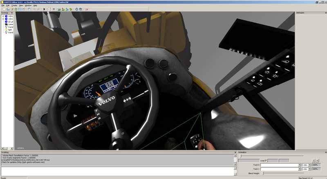327x179 pixels.
Task: Click the Undo arrow in toolbar
Action: (35, 9)
